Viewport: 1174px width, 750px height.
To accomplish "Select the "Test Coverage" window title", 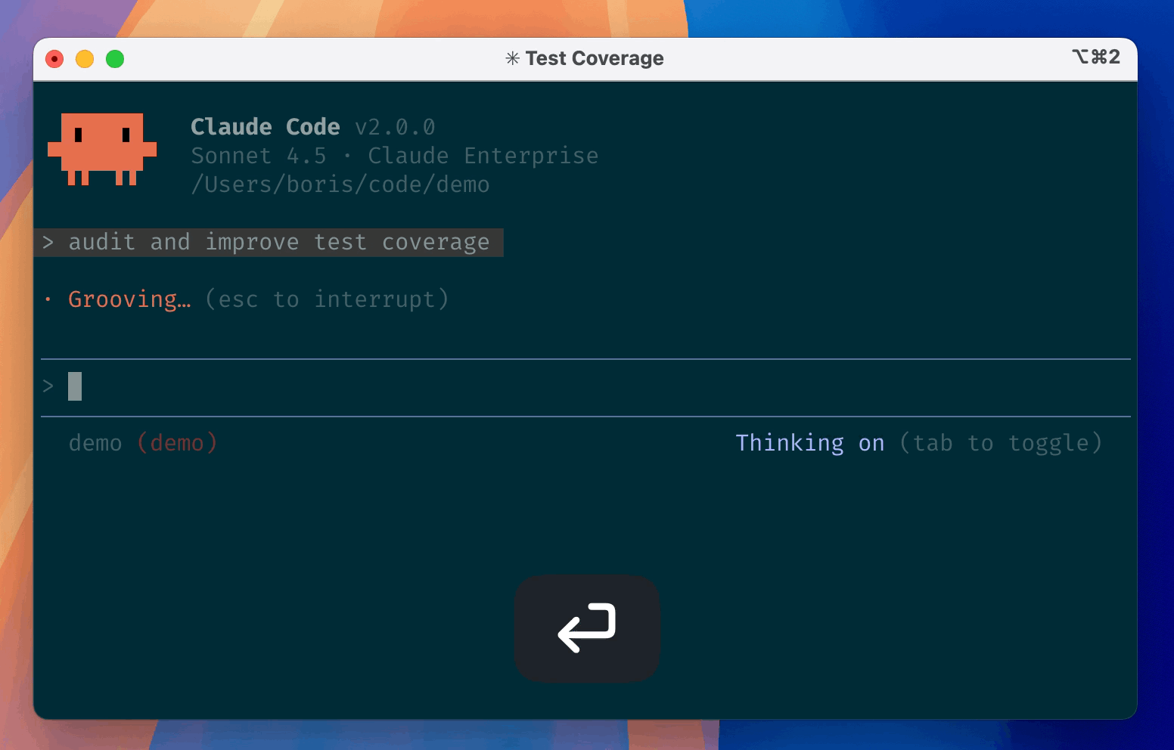I will (x=594, y=59).
